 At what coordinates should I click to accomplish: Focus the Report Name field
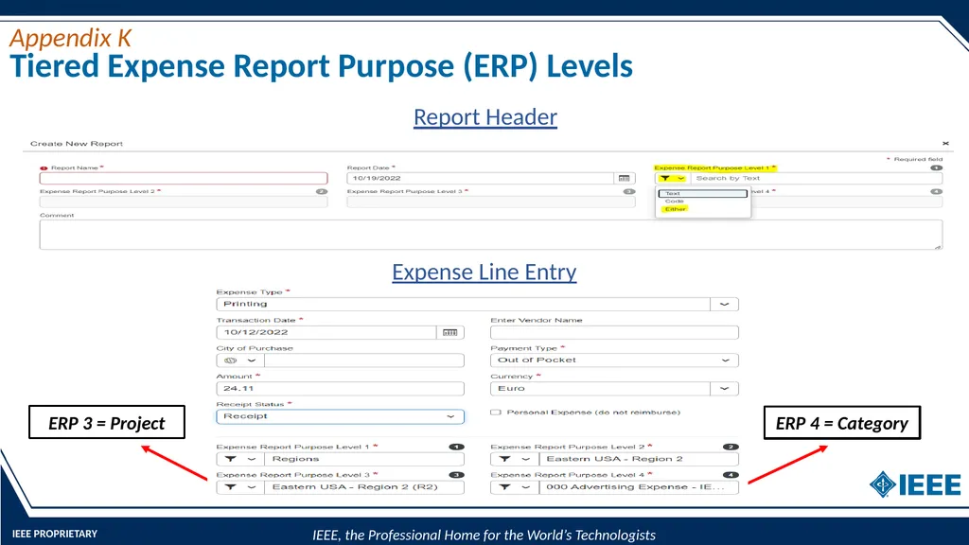point(184,178)
